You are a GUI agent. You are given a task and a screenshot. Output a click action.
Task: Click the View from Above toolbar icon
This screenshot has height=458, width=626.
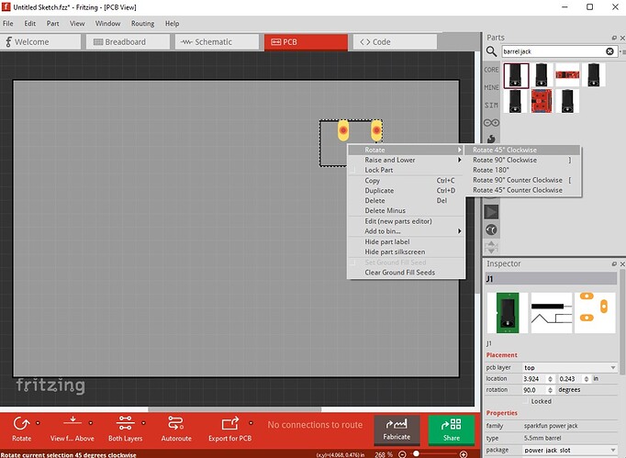[x=73, y=422]
